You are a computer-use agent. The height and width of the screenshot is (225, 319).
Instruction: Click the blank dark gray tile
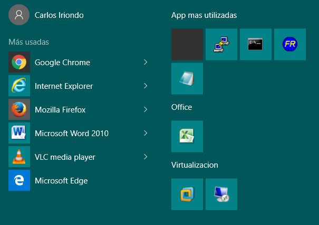click(187, 45)
